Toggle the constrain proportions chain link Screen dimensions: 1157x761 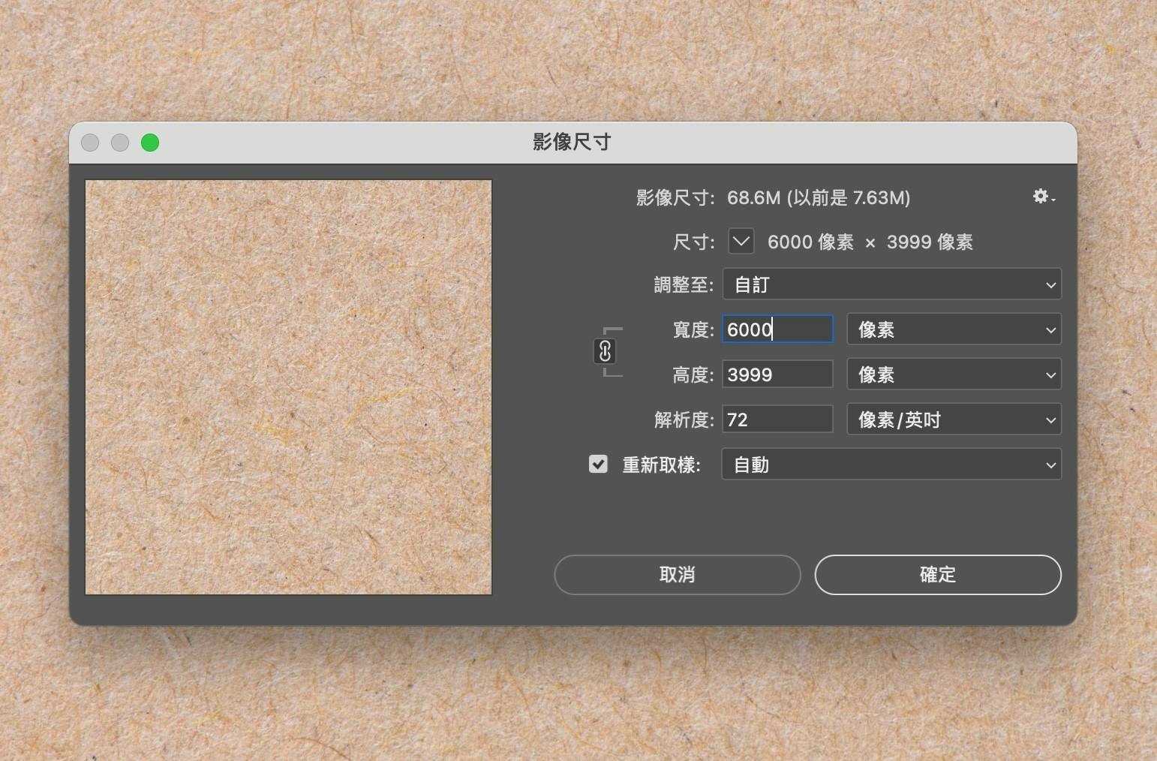point(605,351)
